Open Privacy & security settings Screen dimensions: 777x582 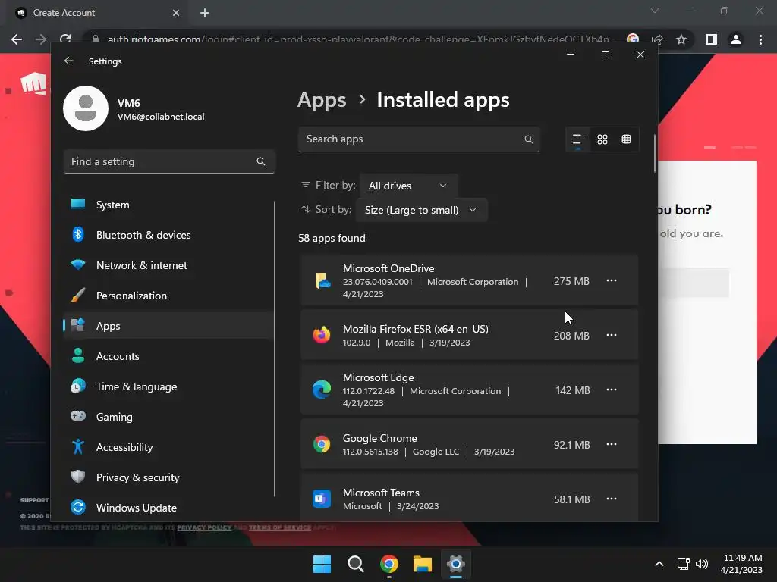pos(169,477)
